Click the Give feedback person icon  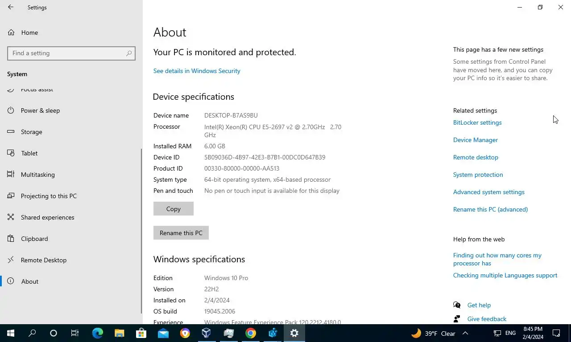(x=457, y=319)
